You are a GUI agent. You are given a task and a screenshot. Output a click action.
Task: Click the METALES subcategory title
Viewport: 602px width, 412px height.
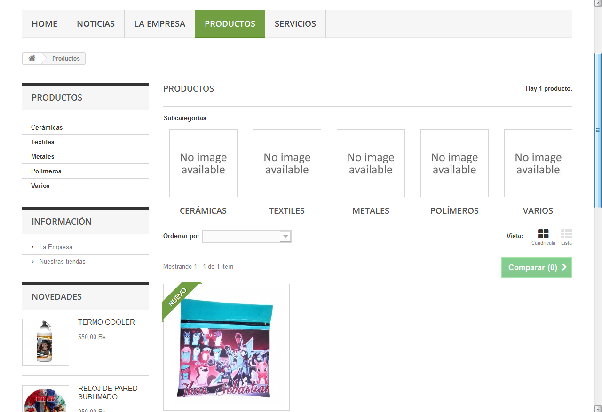click(371, 211)
